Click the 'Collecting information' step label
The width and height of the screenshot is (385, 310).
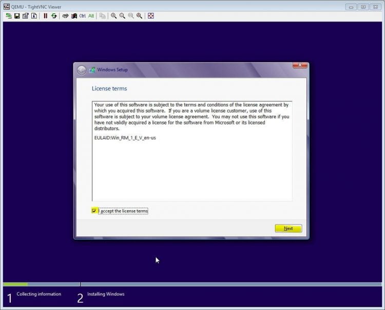(x=39, y=294)
